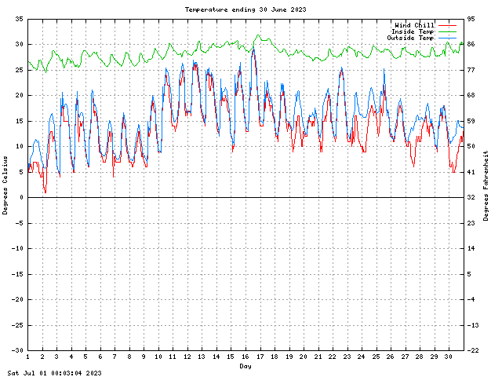This screenshot has width=502, height=377.
Task: Click the red Wind Chill legend line
Action: 447,25
